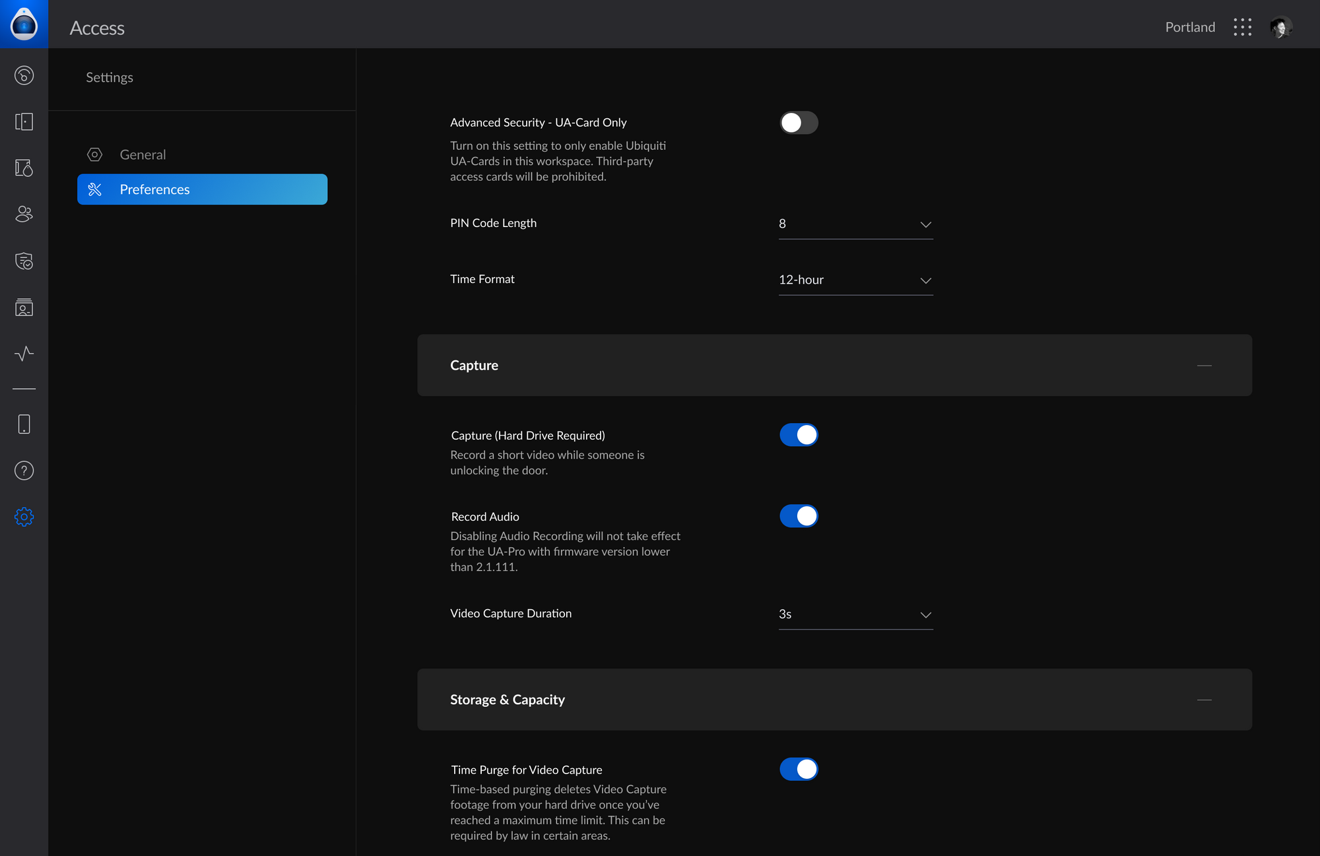Click the user avatar in the header

tap(1280, 27)
